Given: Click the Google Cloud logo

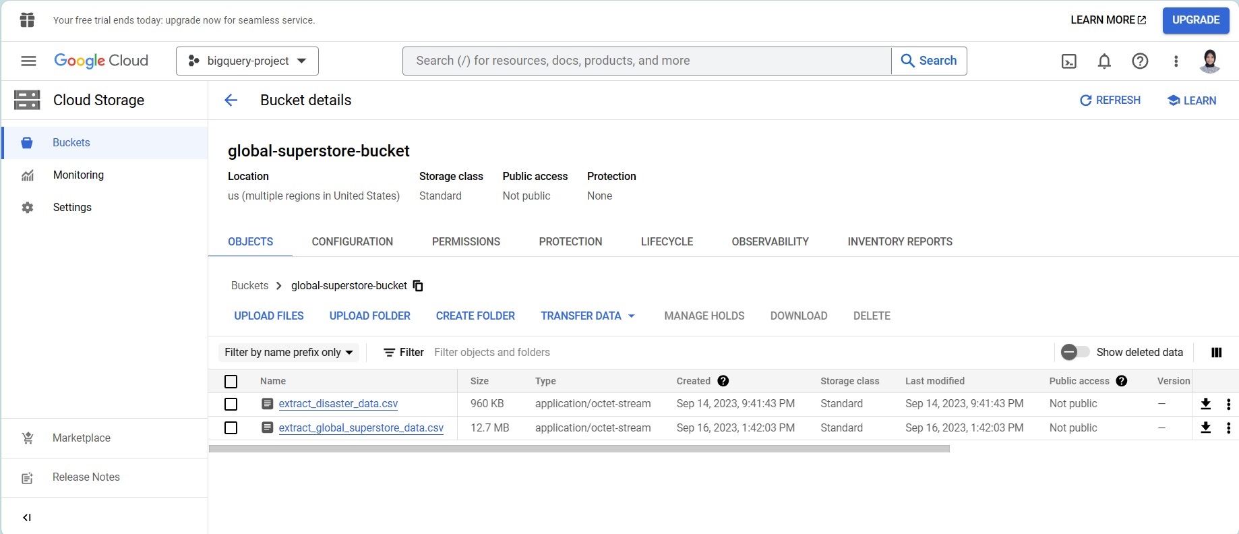Looking at the screenshot, I should pyautogui.click(x=101, y=61).
